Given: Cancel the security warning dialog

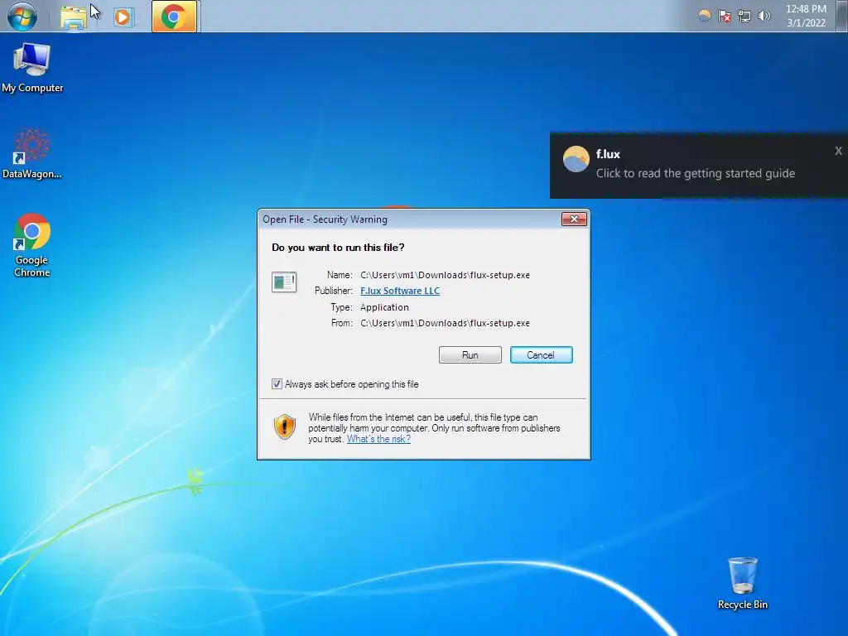Looking at the screenshot, I should [x=541, y=354].
